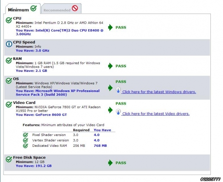Click the download icon beside Video drivers link

click(118, 112)
